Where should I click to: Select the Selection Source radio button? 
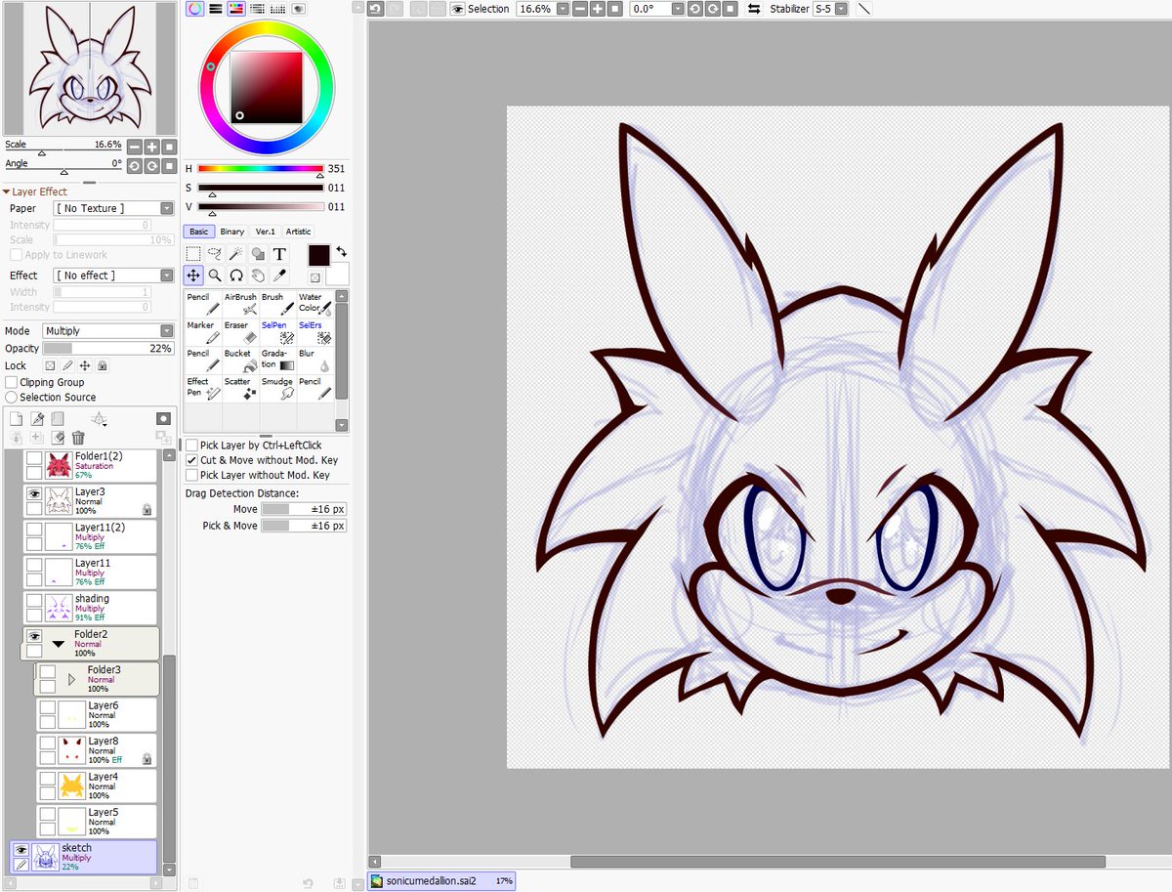12,397
